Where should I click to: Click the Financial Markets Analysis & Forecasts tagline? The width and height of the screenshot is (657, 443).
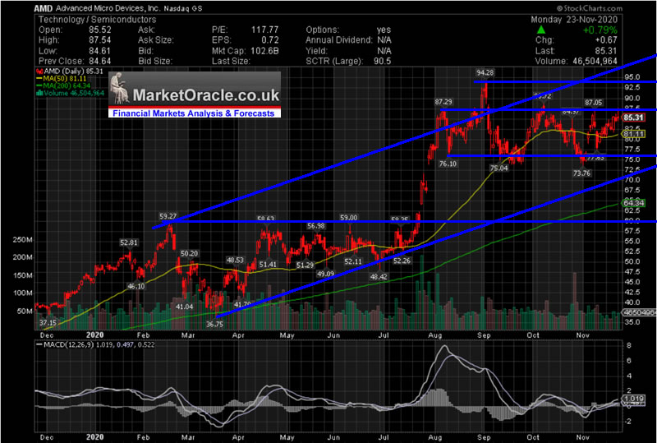point(194,113)
